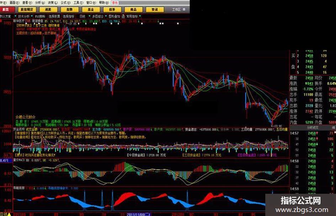Image resolution: width=336 pixels, height=216 pixels.
Task: Click the 14:59 trade row
Action: click(313, 189)
